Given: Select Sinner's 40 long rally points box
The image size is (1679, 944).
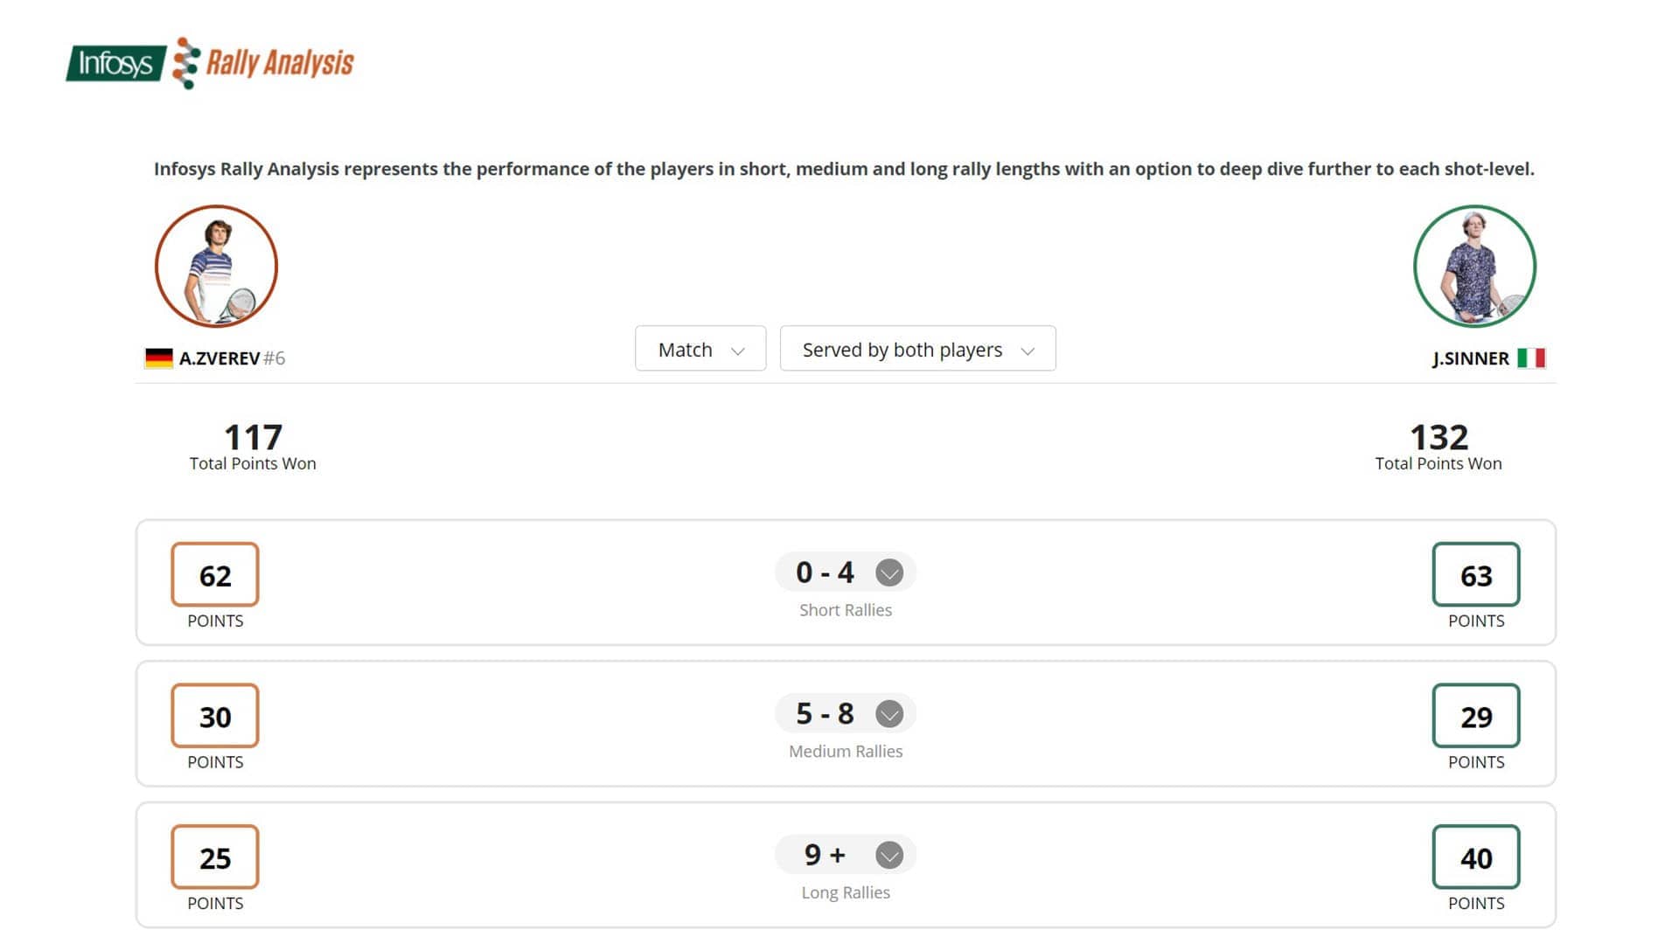Looking at the screenshot, I should coord(1476,857).
